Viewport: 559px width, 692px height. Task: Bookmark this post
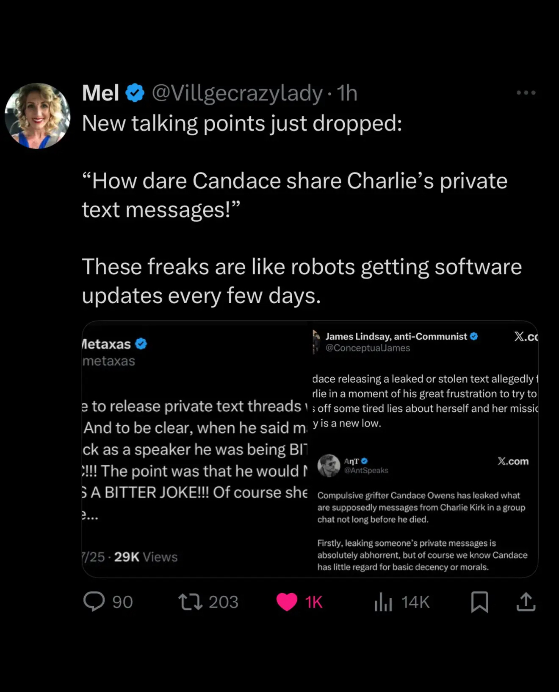(x=479, y=602)
